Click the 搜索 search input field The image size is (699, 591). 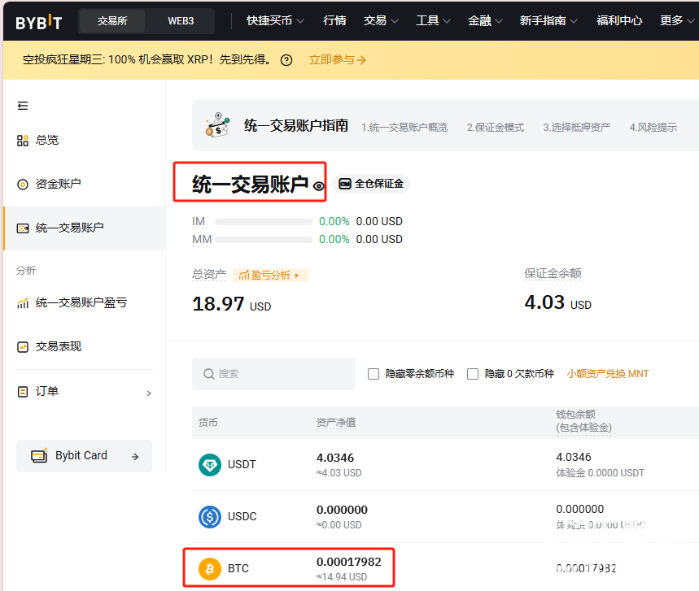click(x=273, y=374)
